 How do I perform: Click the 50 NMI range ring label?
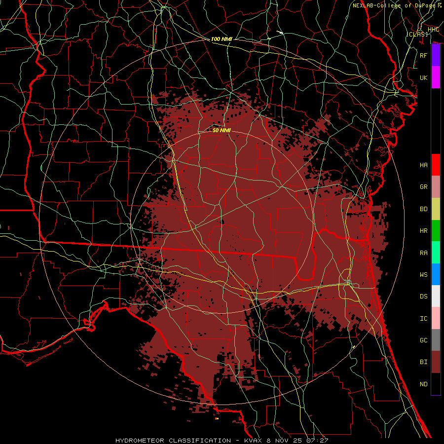(222, 130)
